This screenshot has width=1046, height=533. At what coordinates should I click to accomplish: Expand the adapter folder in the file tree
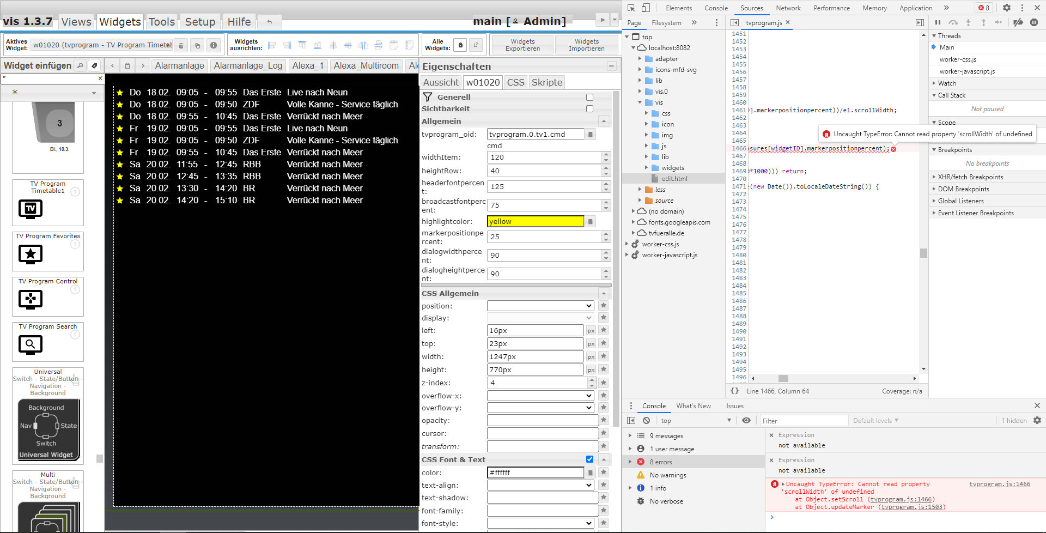point(640,59)
